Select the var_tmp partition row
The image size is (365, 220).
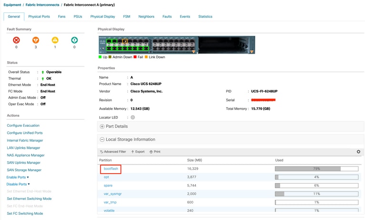pos(229,202)
